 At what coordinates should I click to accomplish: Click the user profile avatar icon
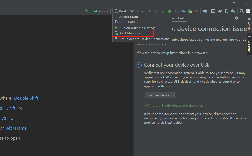tap(248, 11)
